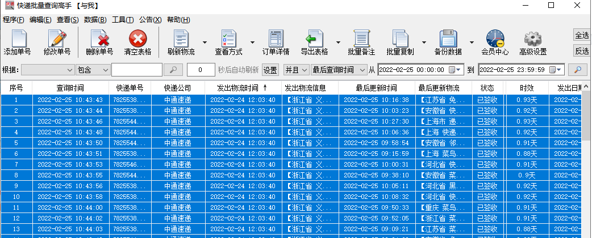Sort by 快递公司 column header
Screen dimensions: 592x238
(177, 88)
